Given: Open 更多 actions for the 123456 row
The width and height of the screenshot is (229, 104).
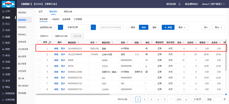Looking at the screenshot, I should point(63,89).
